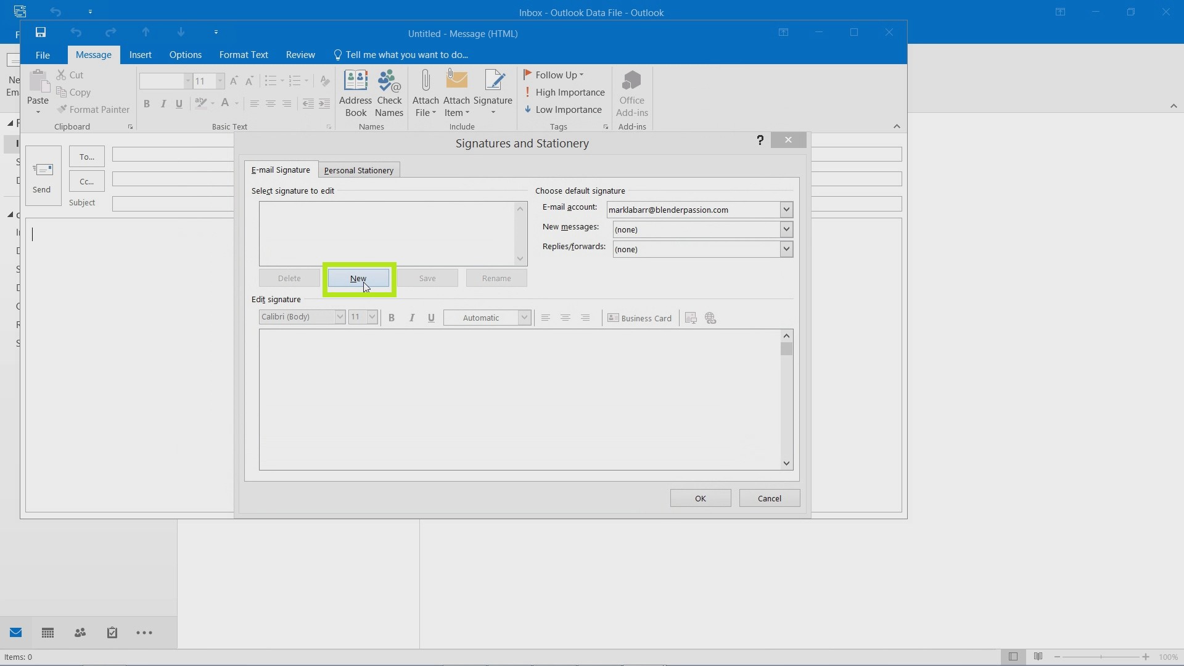Open Address Book tool

355,91
